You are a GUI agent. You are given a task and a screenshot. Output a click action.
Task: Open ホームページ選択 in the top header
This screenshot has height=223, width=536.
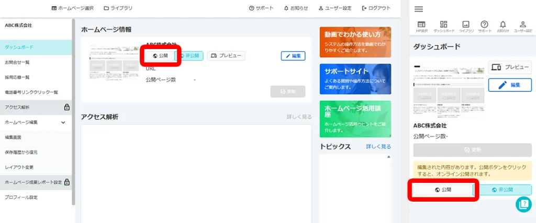tap(73, 8)
